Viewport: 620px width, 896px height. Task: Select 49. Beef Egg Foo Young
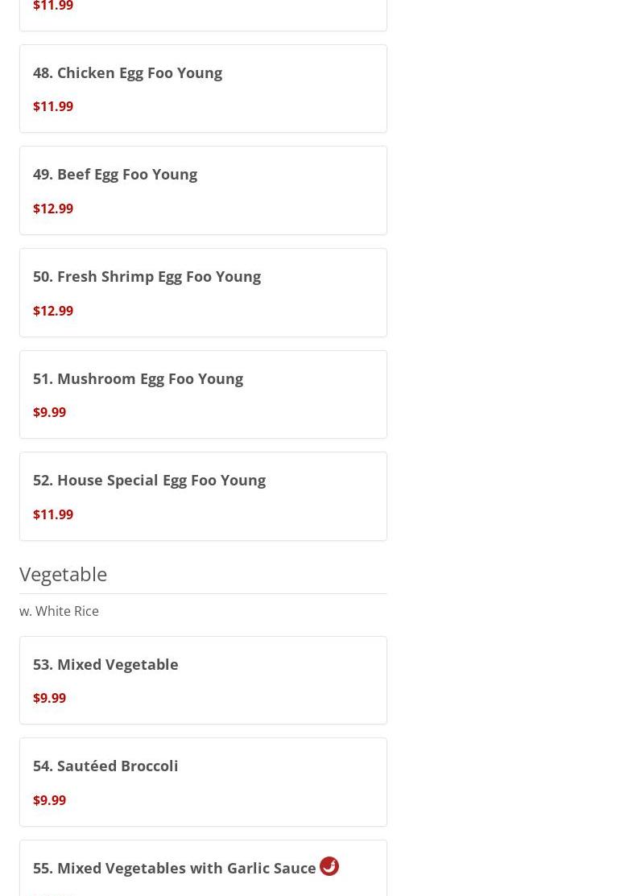(115, 174)
